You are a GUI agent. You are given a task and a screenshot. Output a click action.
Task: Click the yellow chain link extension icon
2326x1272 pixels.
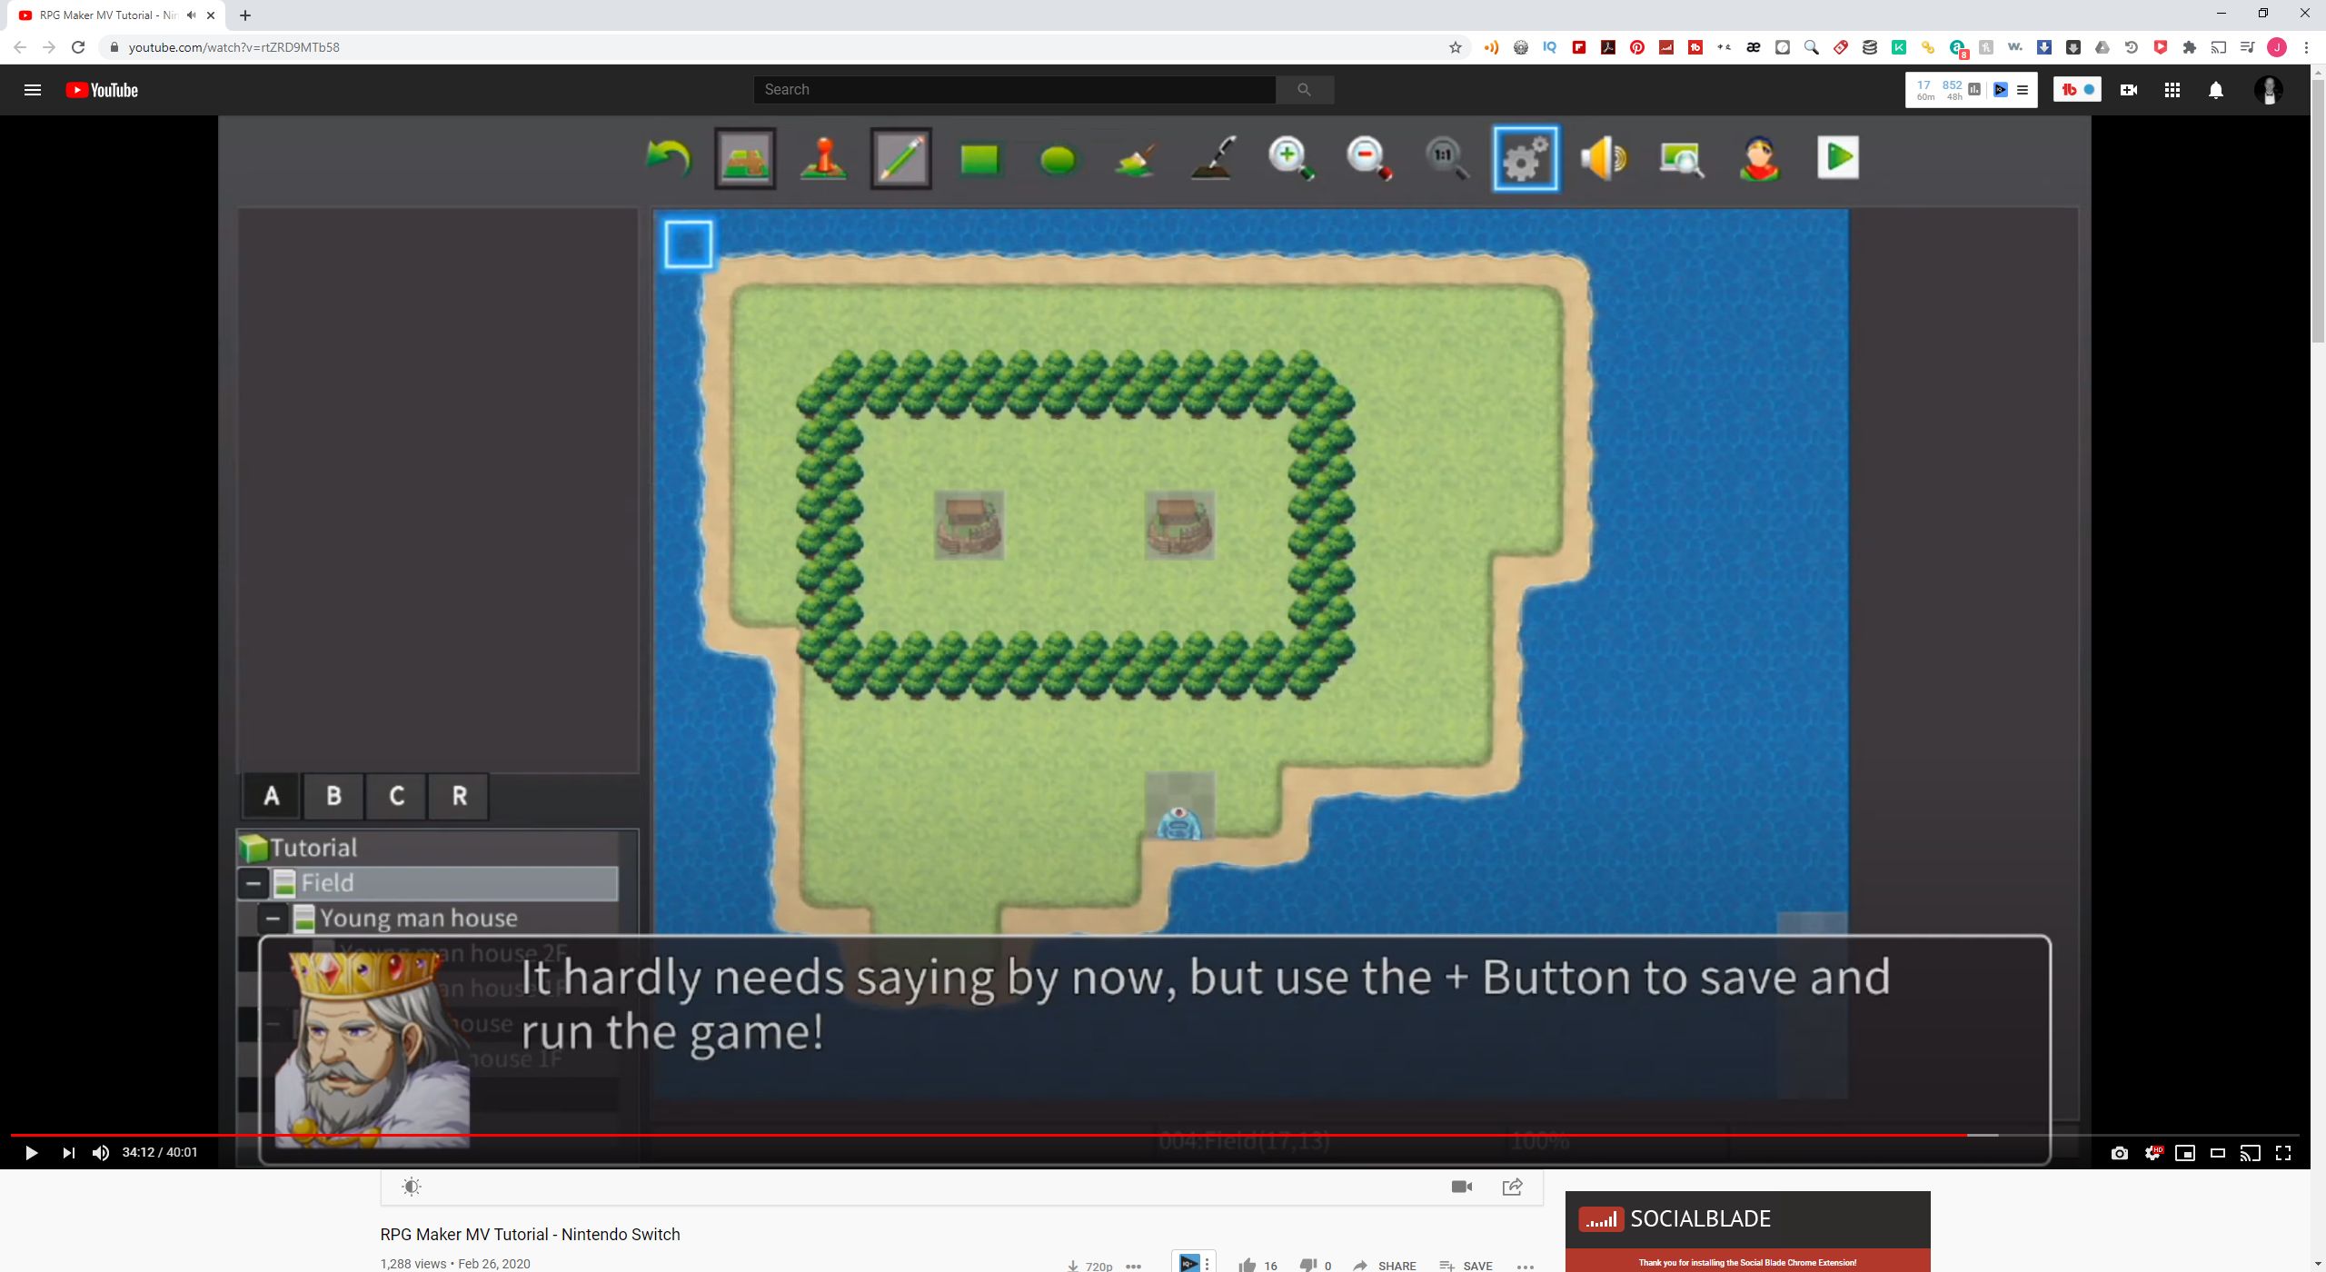click(1928, 47)
